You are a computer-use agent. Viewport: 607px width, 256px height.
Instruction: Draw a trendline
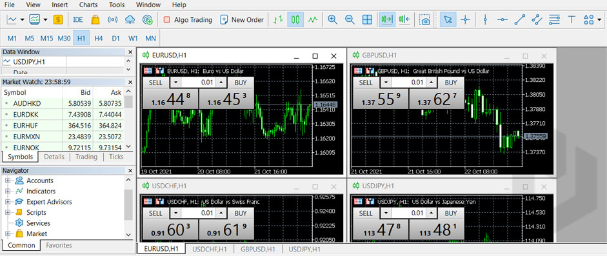coord(519,19)
